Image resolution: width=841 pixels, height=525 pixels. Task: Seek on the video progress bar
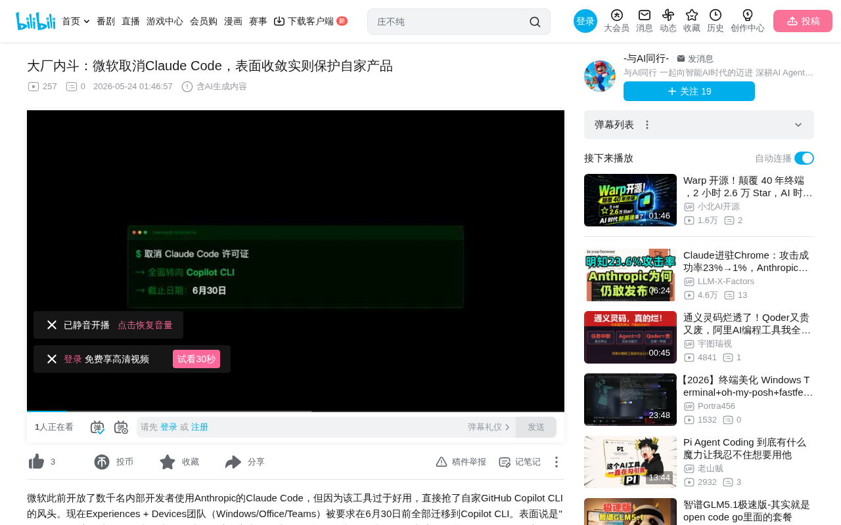tap(296, 411)
